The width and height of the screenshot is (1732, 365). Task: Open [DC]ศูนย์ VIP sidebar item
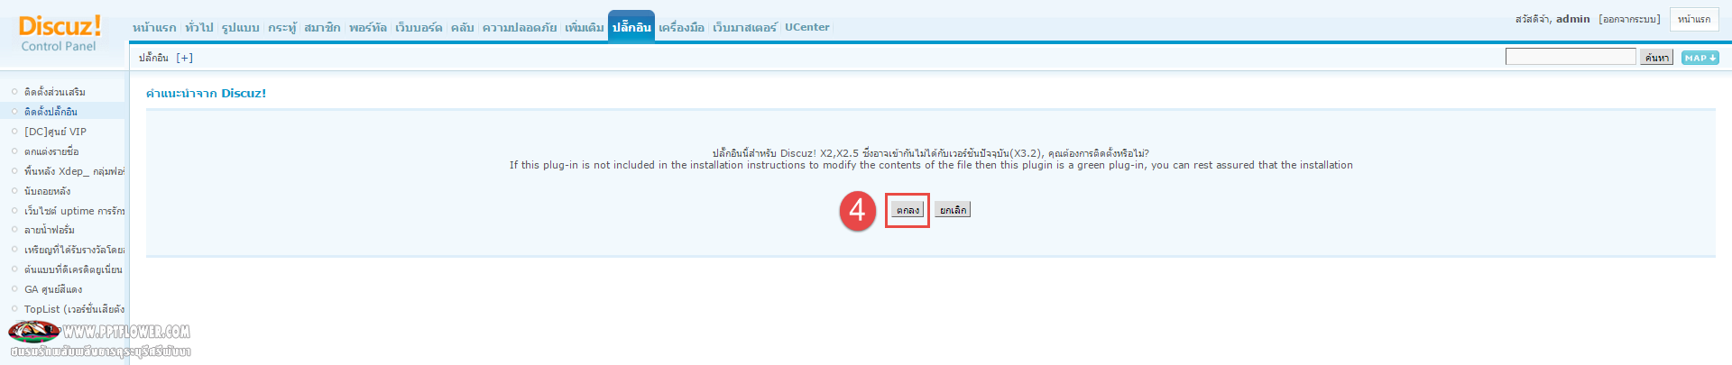[x=56, y=132]
